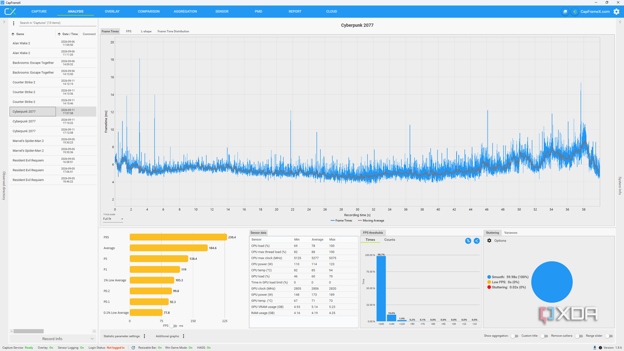The image size is (624, 351).
Task: Toggle FPS / ms statistics switch
Action: pos(173,326)
